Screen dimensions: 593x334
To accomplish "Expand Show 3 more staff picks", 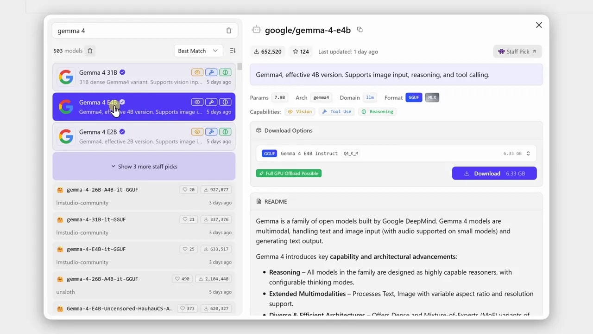I will (144, 167).
